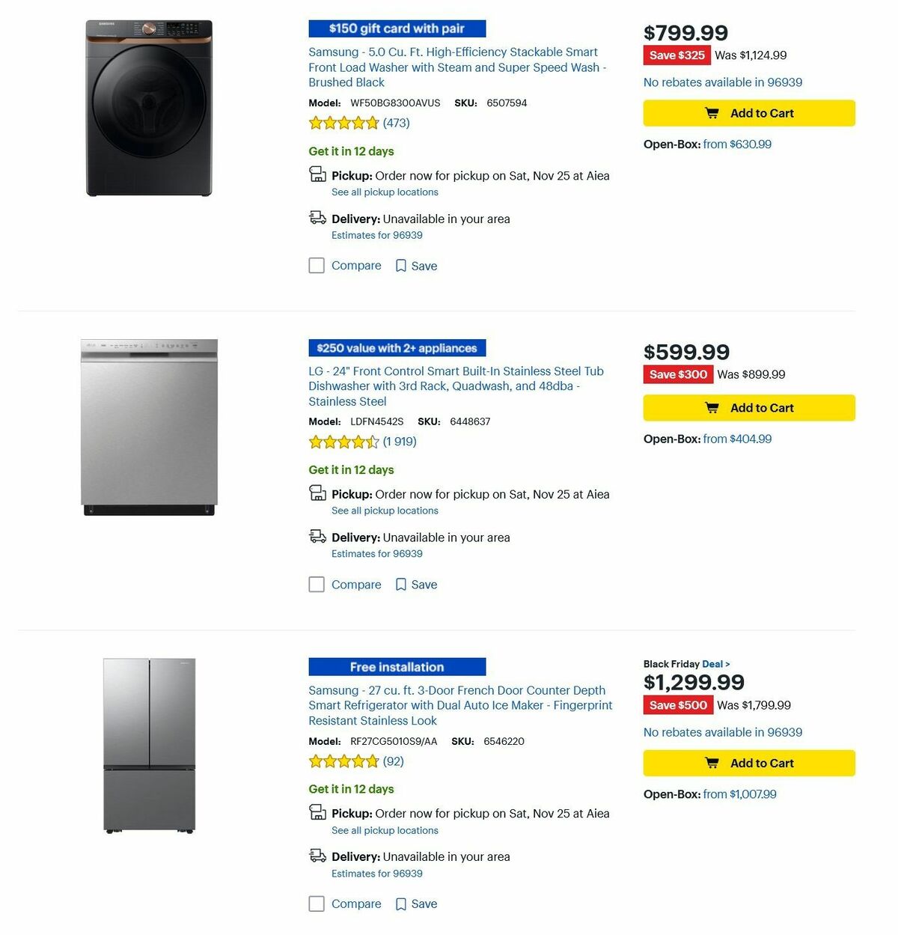898x935 pixels.
Task: Click the Samsung refrigerator product thumbnail
Action: 150,747
